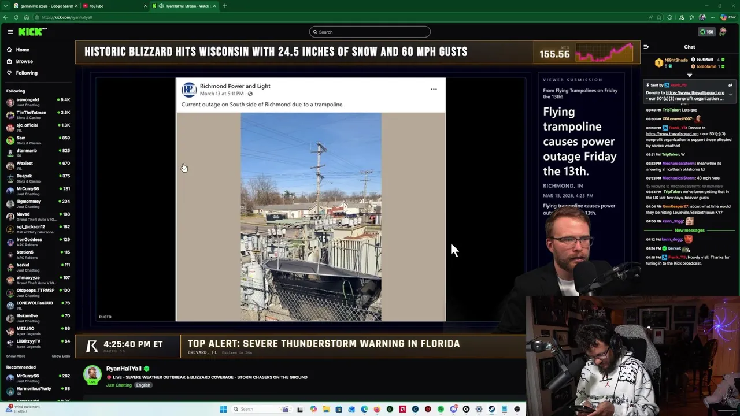Open Spotify from the taskbar

click(441, 409)
